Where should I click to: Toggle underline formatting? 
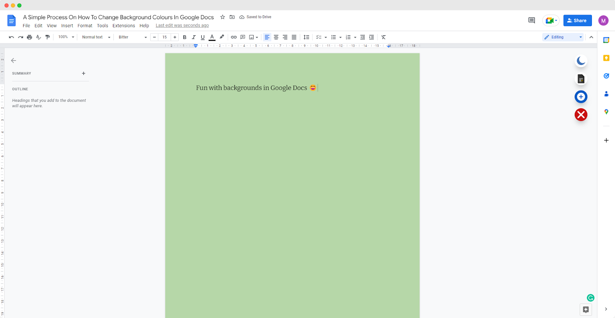203,37
